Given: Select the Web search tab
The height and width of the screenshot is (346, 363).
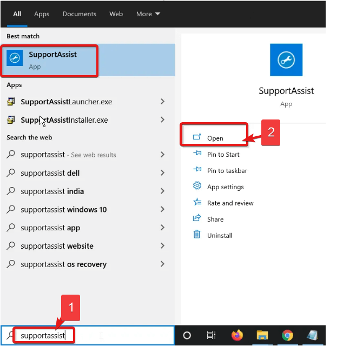Looking at the screenshot, I should click(116, 14).
